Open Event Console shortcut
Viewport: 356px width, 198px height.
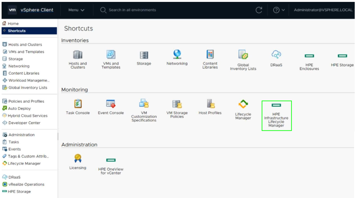pyautogui.click(x=111, y=107)
